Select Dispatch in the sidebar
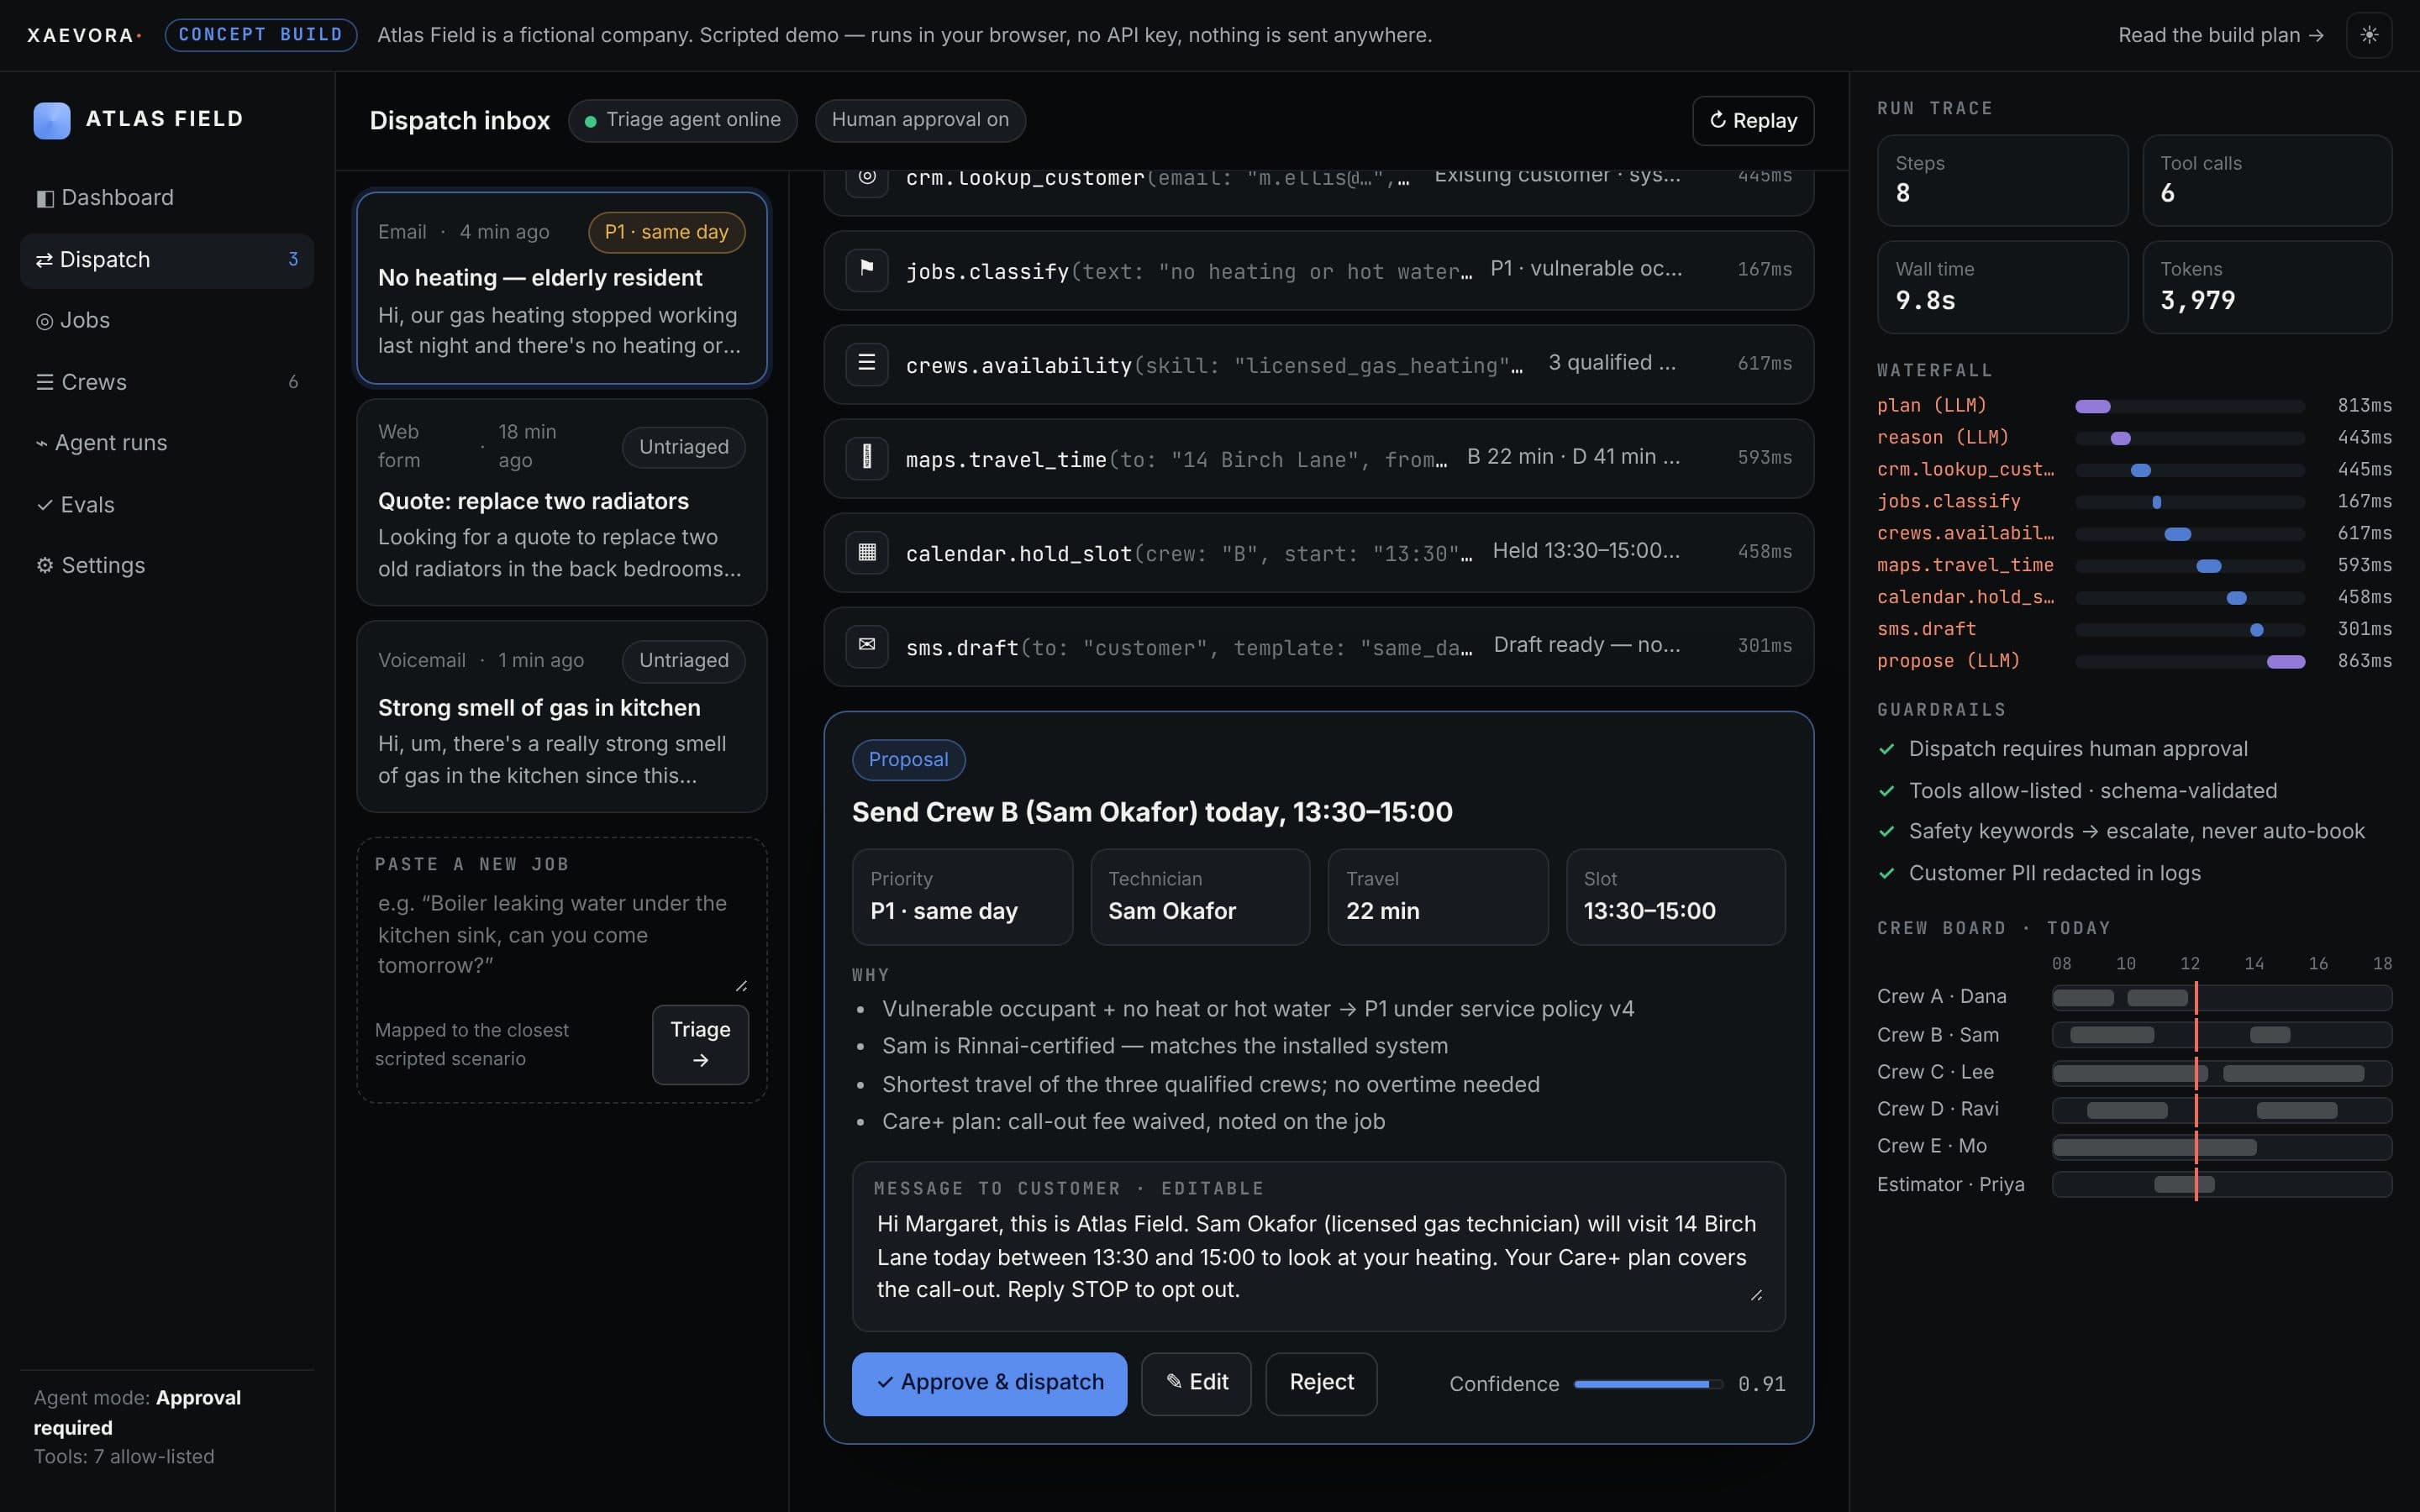 coord(167,260)
